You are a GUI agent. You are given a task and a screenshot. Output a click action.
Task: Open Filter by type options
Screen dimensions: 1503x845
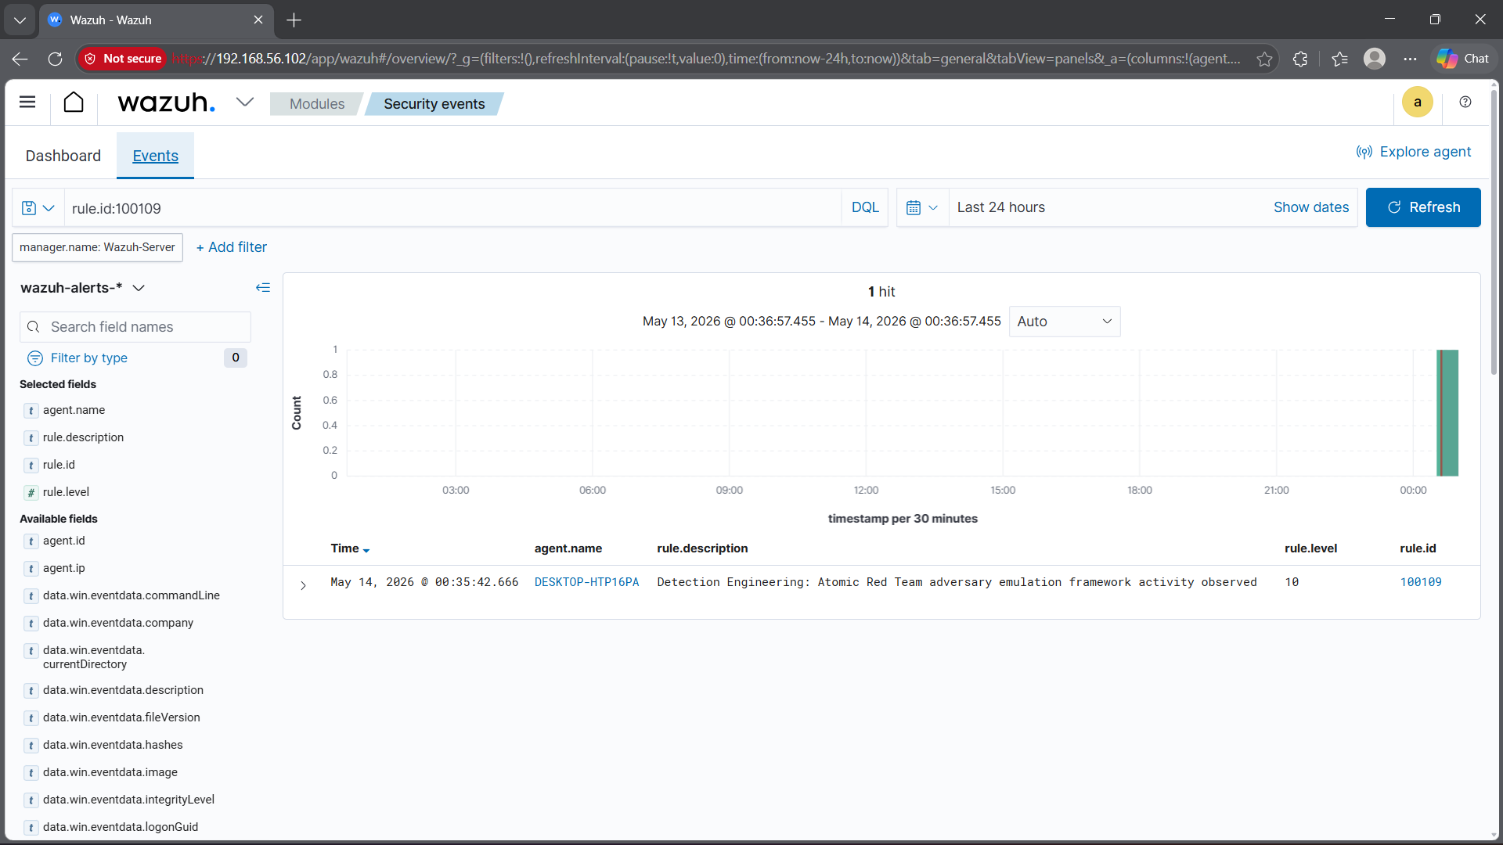point(88,358)
